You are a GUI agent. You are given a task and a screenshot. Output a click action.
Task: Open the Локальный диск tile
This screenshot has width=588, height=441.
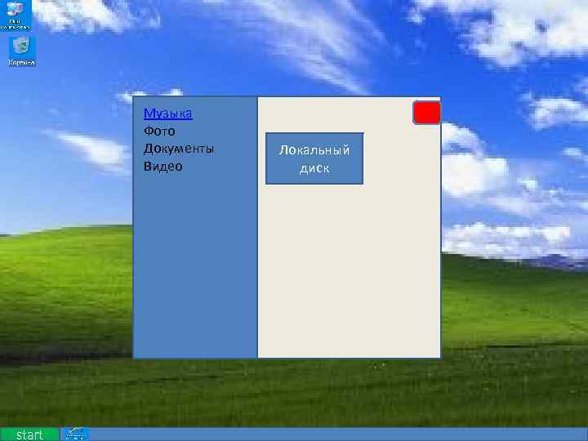click(x=314, y=158)
